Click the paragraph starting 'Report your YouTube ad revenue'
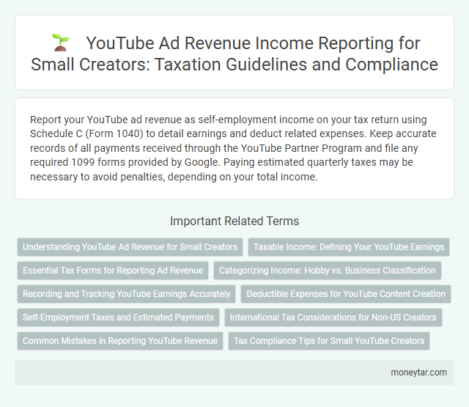The height and width of the screenshot is (407, 469). pyautogui.click(x=233, y=148)
